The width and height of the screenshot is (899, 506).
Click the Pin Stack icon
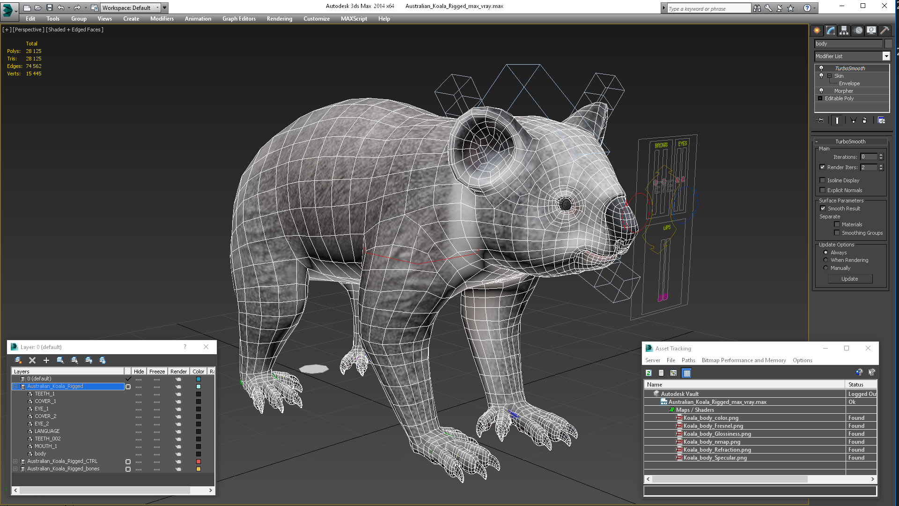click(820, 120)
